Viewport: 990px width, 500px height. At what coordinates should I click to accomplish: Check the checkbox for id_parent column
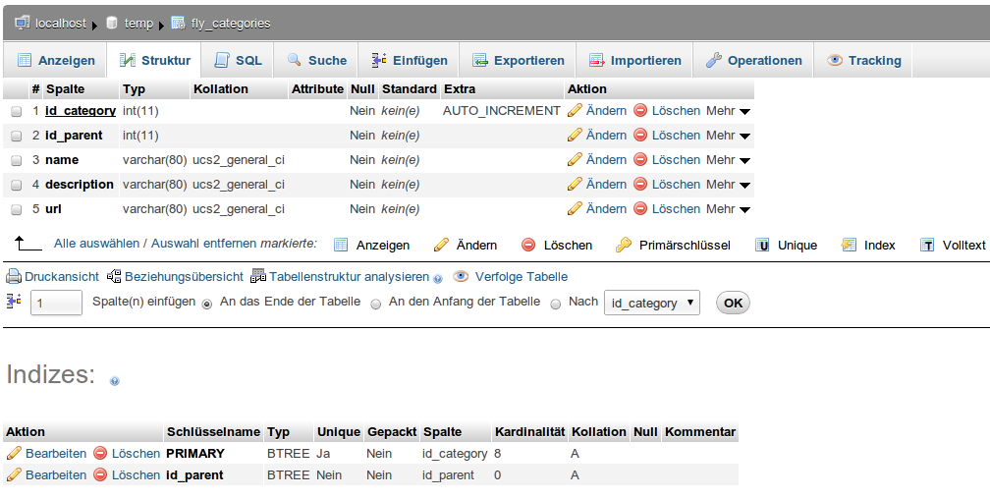17,137
